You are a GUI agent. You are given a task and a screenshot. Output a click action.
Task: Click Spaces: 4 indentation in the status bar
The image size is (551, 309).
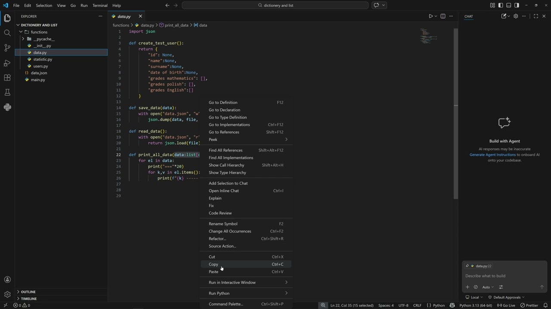coord(386,306)
